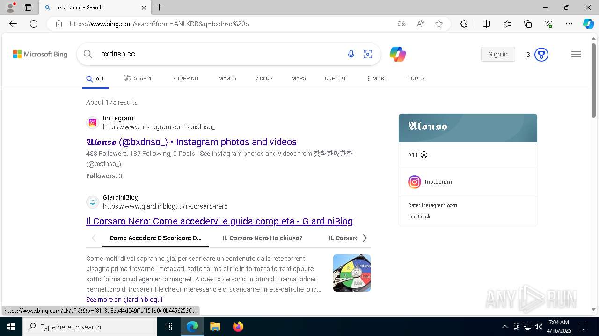
Task: Open the hard drive thumbnail image
Action: click(352, 273)
